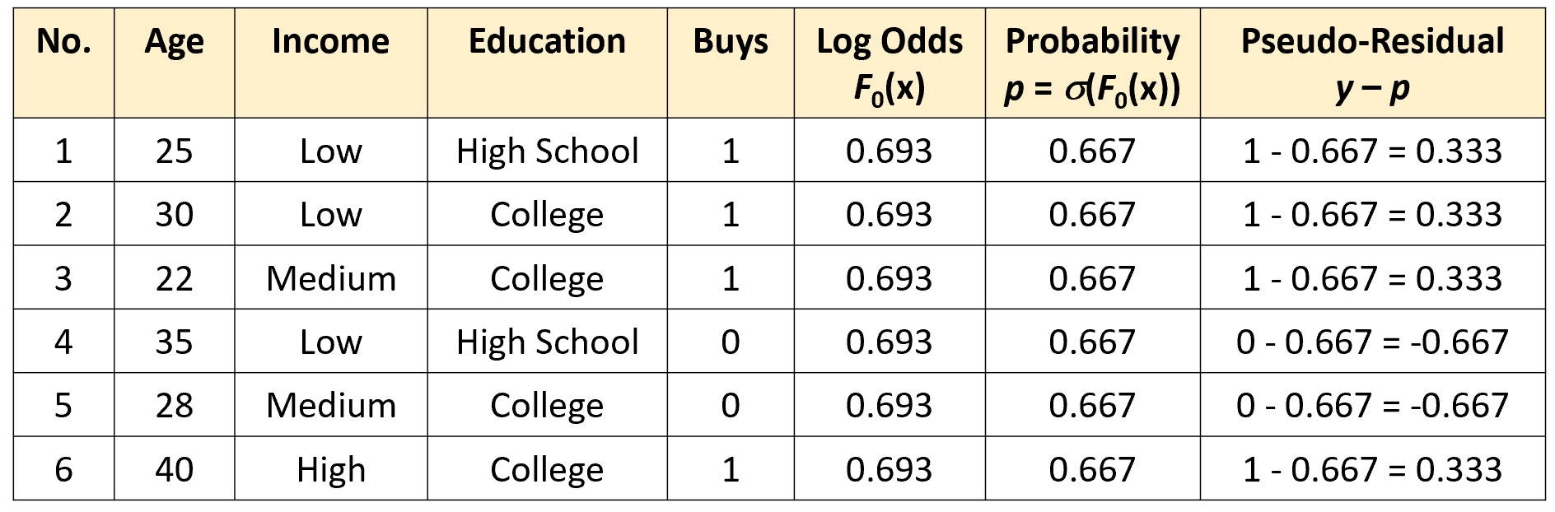Click the log odds value in row 3
The height and width of the screenshot is (512, 1555).
(890, 278)
